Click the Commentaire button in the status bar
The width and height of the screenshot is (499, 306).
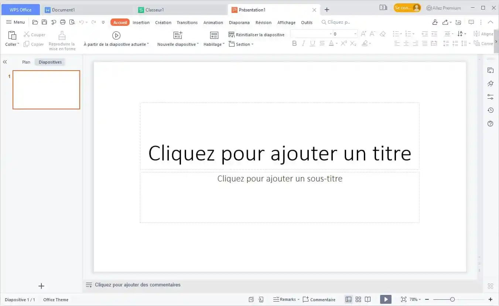tap(319, 299)
